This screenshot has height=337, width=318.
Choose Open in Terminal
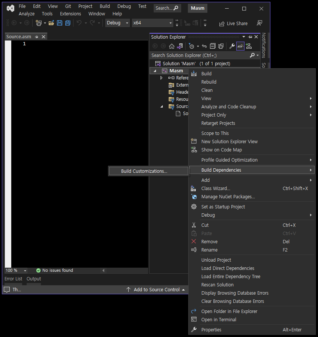[219, 320]
